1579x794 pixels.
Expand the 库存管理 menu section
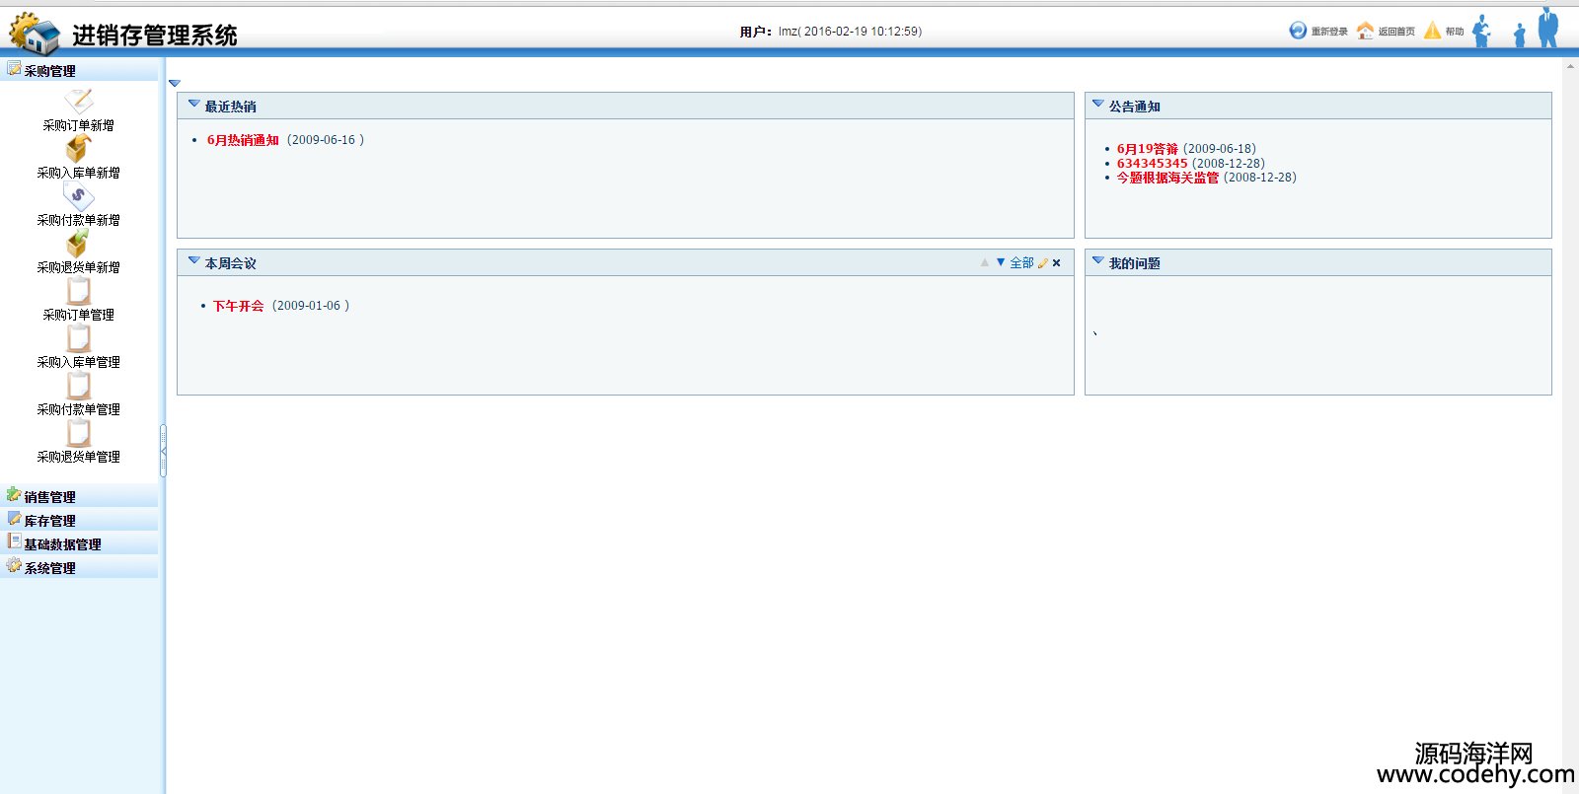(x=50, y=521)
